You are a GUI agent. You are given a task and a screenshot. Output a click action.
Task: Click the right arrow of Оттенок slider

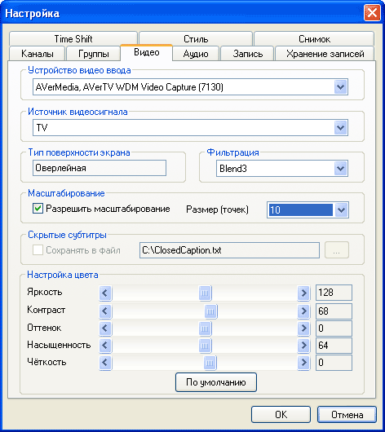coord(303,328)
